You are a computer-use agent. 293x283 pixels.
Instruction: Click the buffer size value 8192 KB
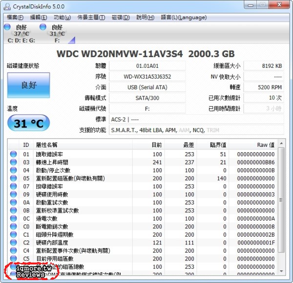click(x=264, y=66)
